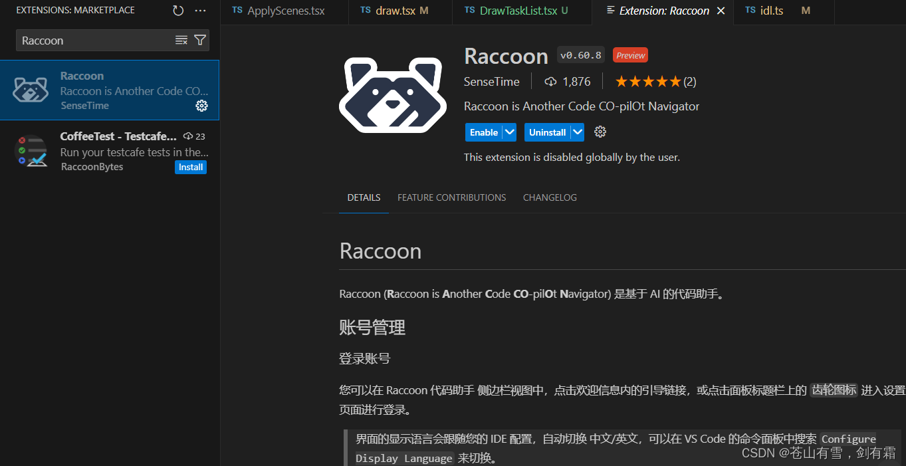The image size is (906, 466).
Task: Click the 登录账号 subheading
Action: click(364, 359)
